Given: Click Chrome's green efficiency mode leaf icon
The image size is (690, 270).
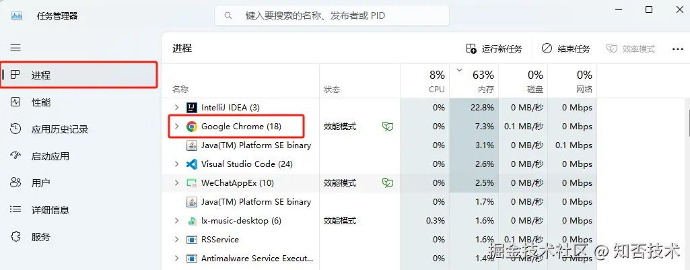Looking at the screenshot, I should [387, 127].
